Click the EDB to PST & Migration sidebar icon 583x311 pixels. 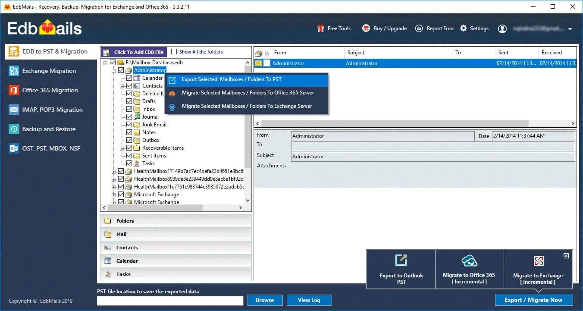pyautogui.click(x=14, y=51)
